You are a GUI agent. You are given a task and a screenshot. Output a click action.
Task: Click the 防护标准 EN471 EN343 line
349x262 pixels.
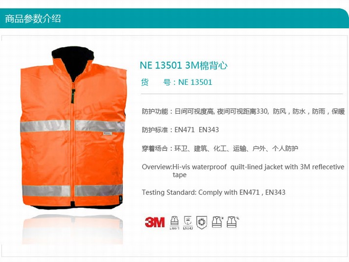[x=180, y=130]
